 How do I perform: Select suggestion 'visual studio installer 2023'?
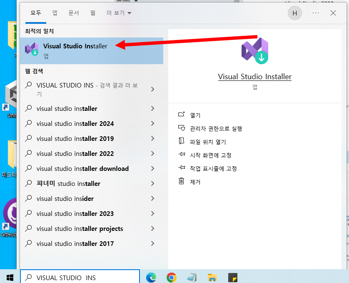tap(75, 213)
